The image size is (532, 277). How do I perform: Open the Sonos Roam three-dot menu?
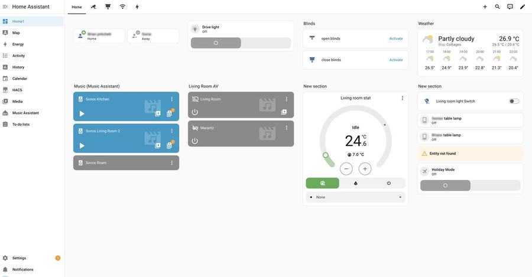[x=171, y=163]
